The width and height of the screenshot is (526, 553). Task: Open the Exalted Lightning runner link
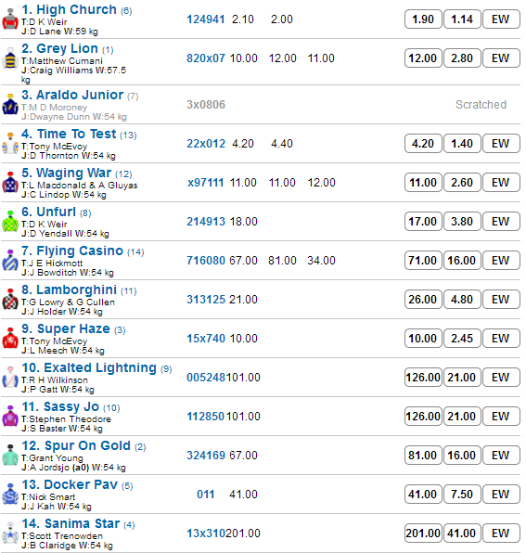click(89, 367)
